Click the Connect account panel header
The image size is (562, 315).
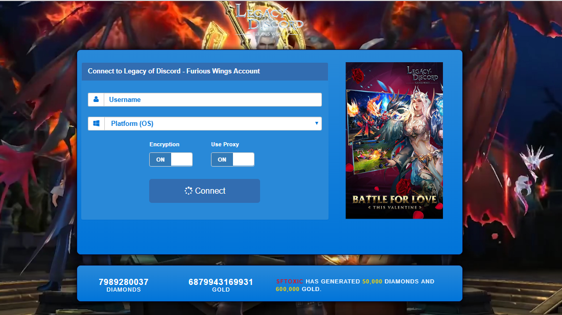(x=204, y=71)
